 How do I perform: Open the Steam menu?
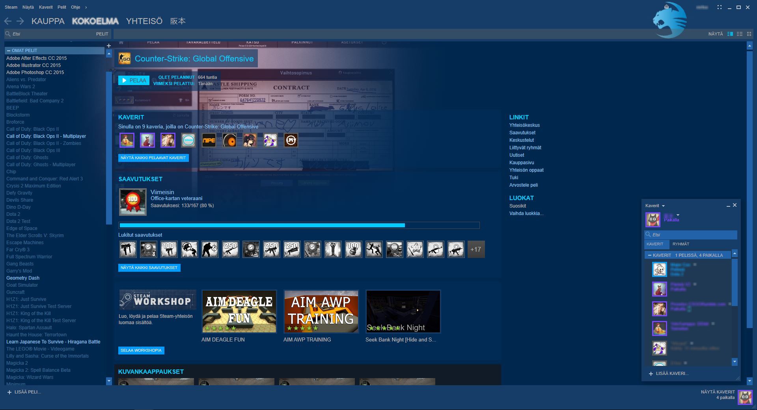pos(11,7)
